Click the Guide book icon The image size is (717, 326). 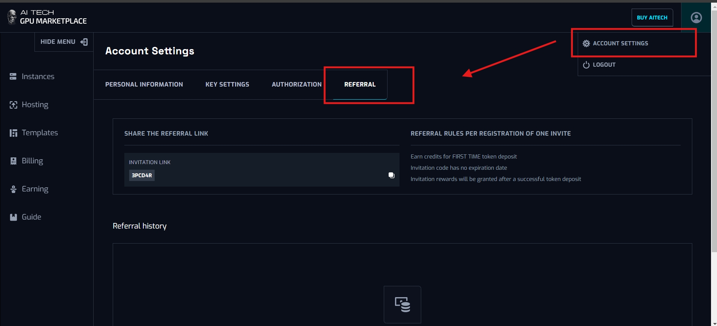[13, 217]
